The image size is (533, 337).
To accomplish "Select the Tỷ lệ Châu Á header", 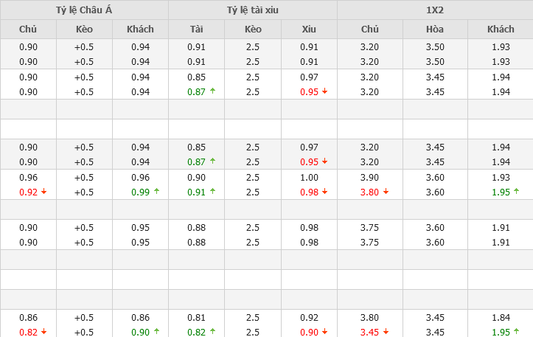I will (84, 10).
